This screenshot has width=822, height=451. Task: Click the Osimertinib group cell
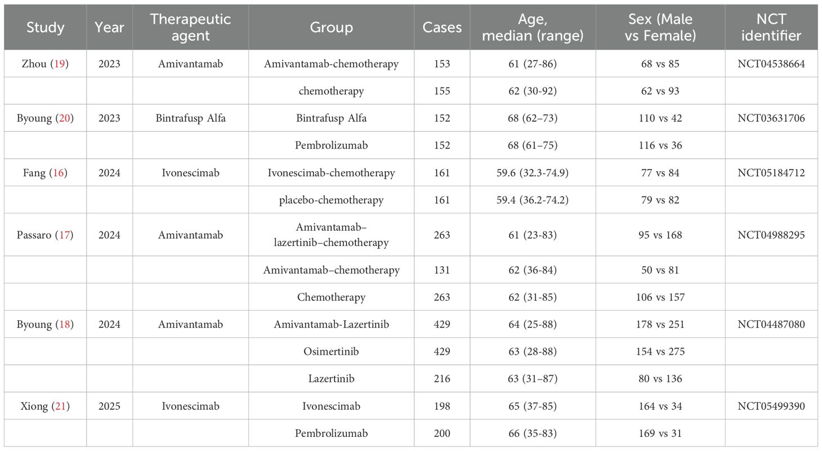click(331, 351)
